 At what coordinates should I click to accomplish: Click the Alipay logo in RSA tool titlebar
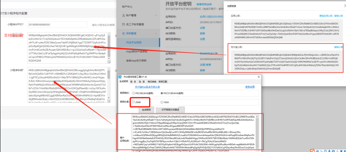(x=120, y=77)
